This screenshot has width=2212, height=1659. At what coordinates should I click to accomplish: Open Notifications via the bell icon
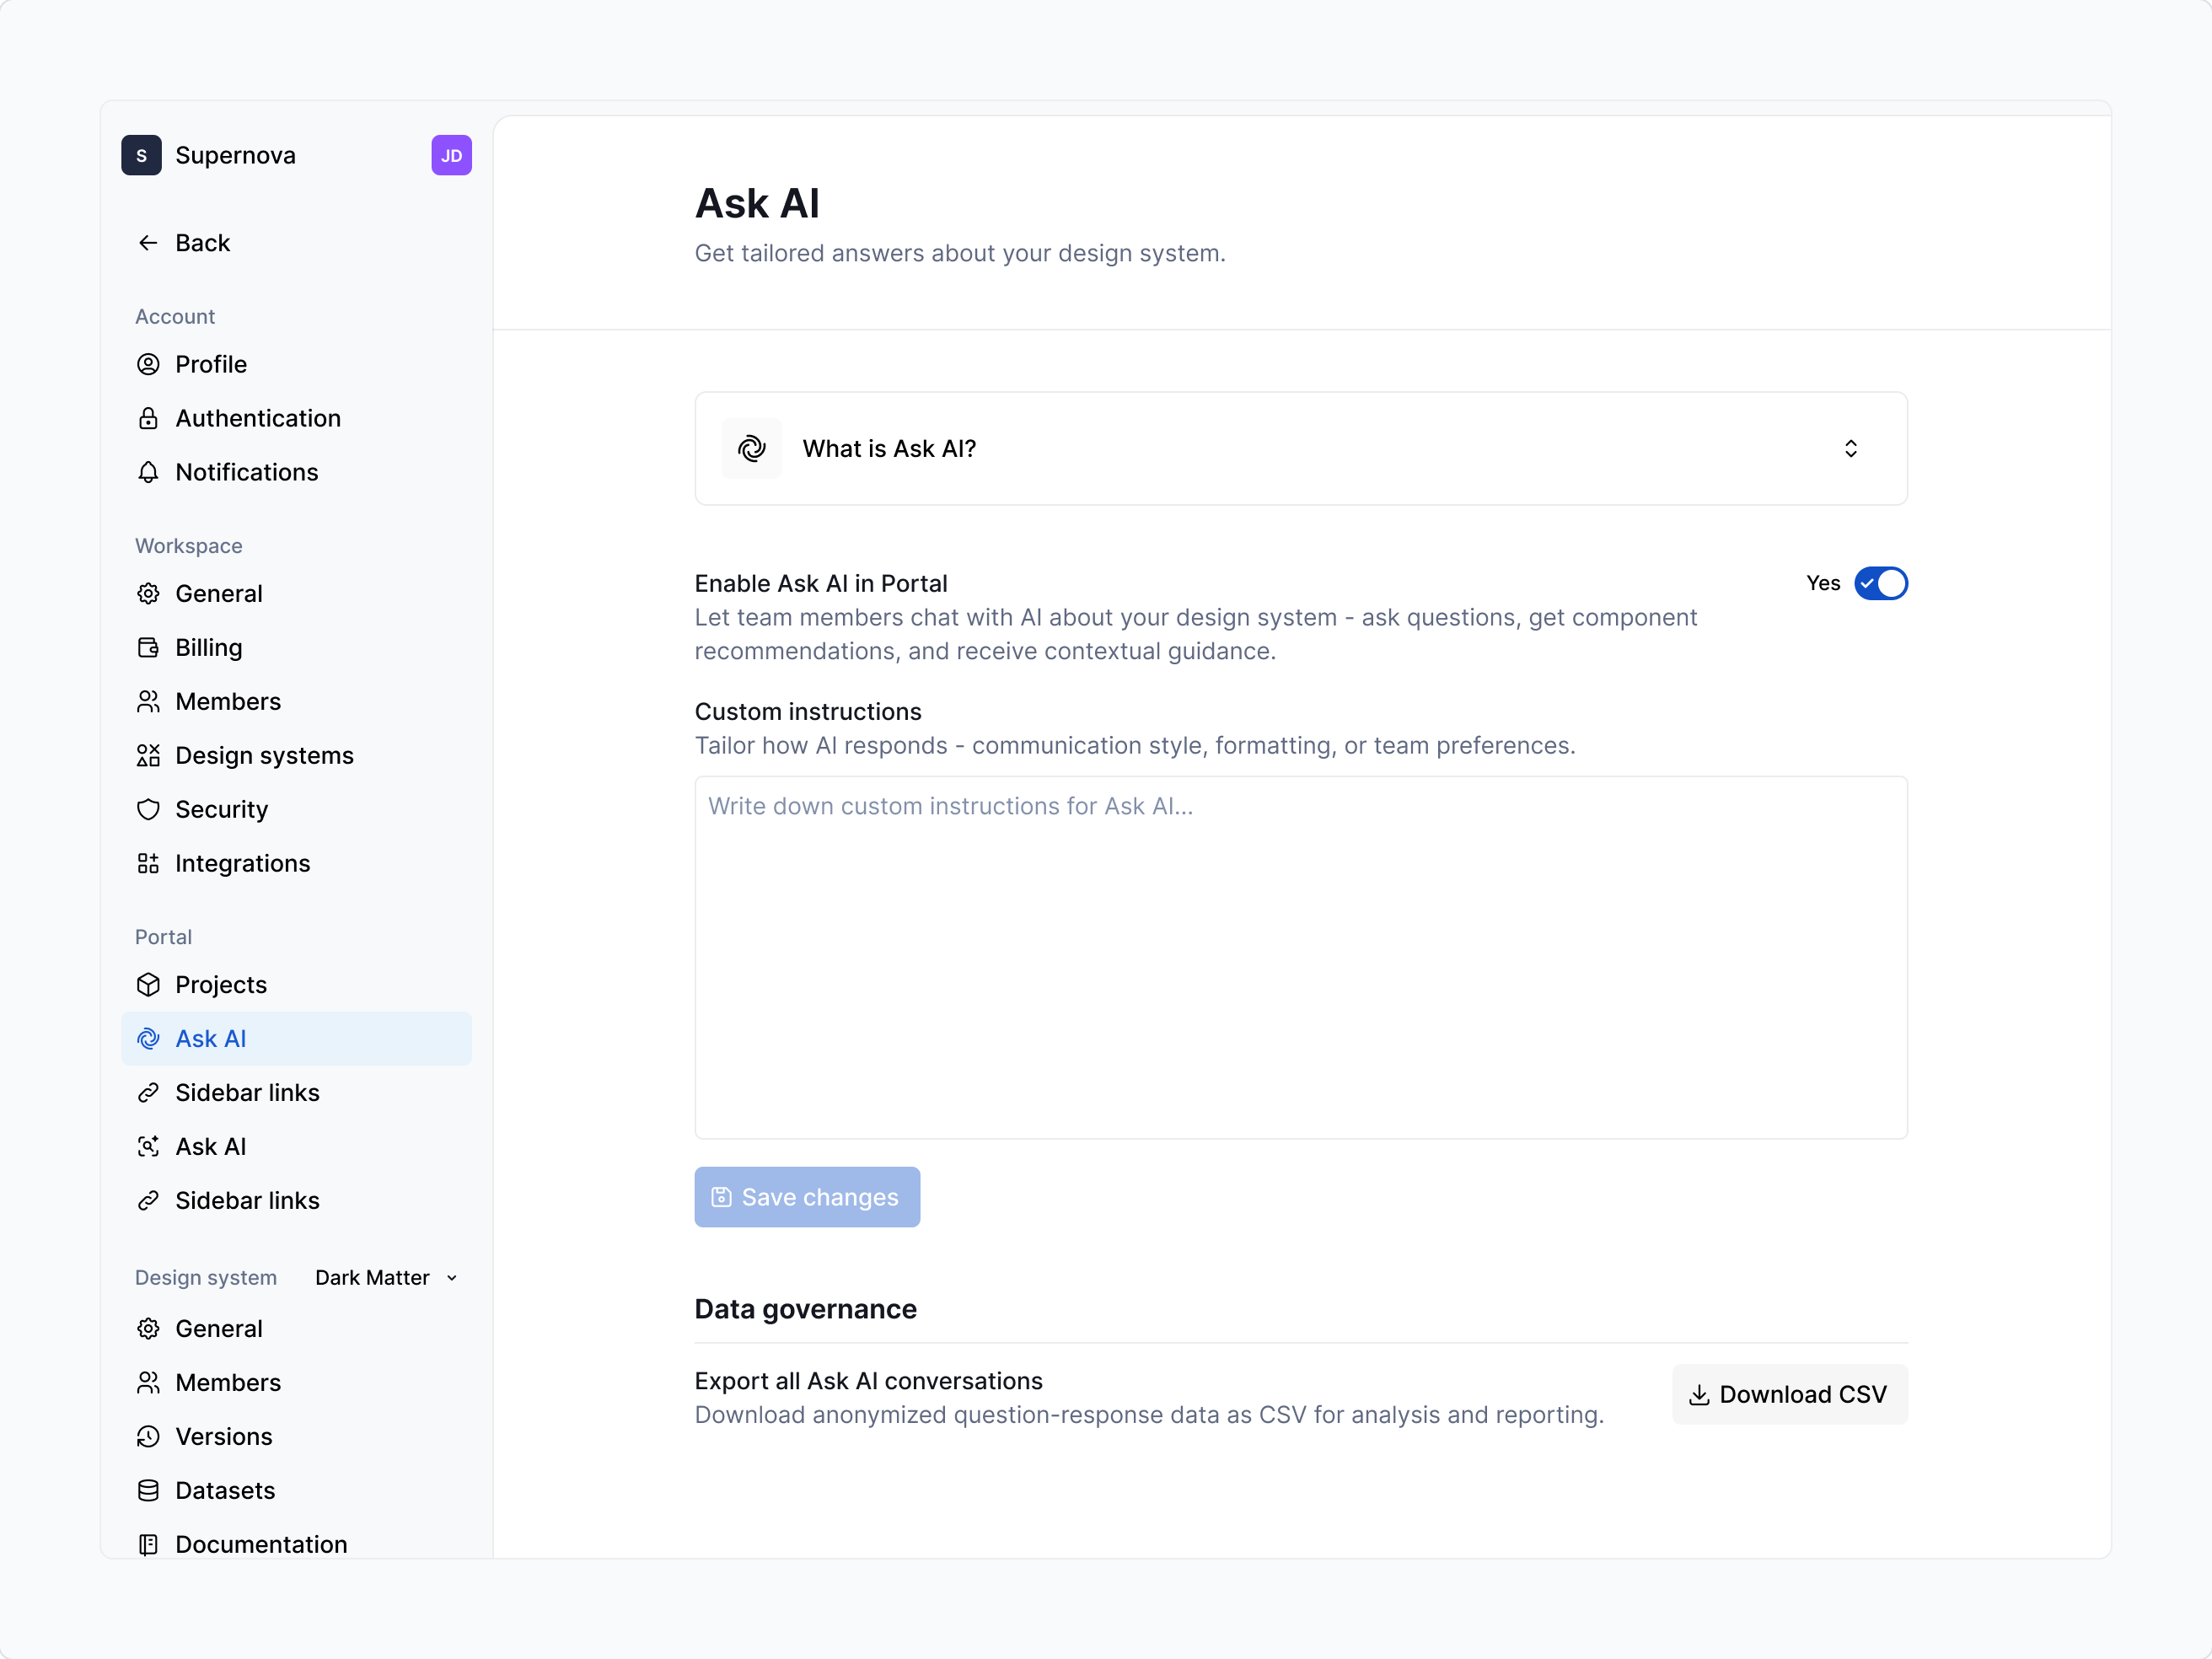click(148, 472)
